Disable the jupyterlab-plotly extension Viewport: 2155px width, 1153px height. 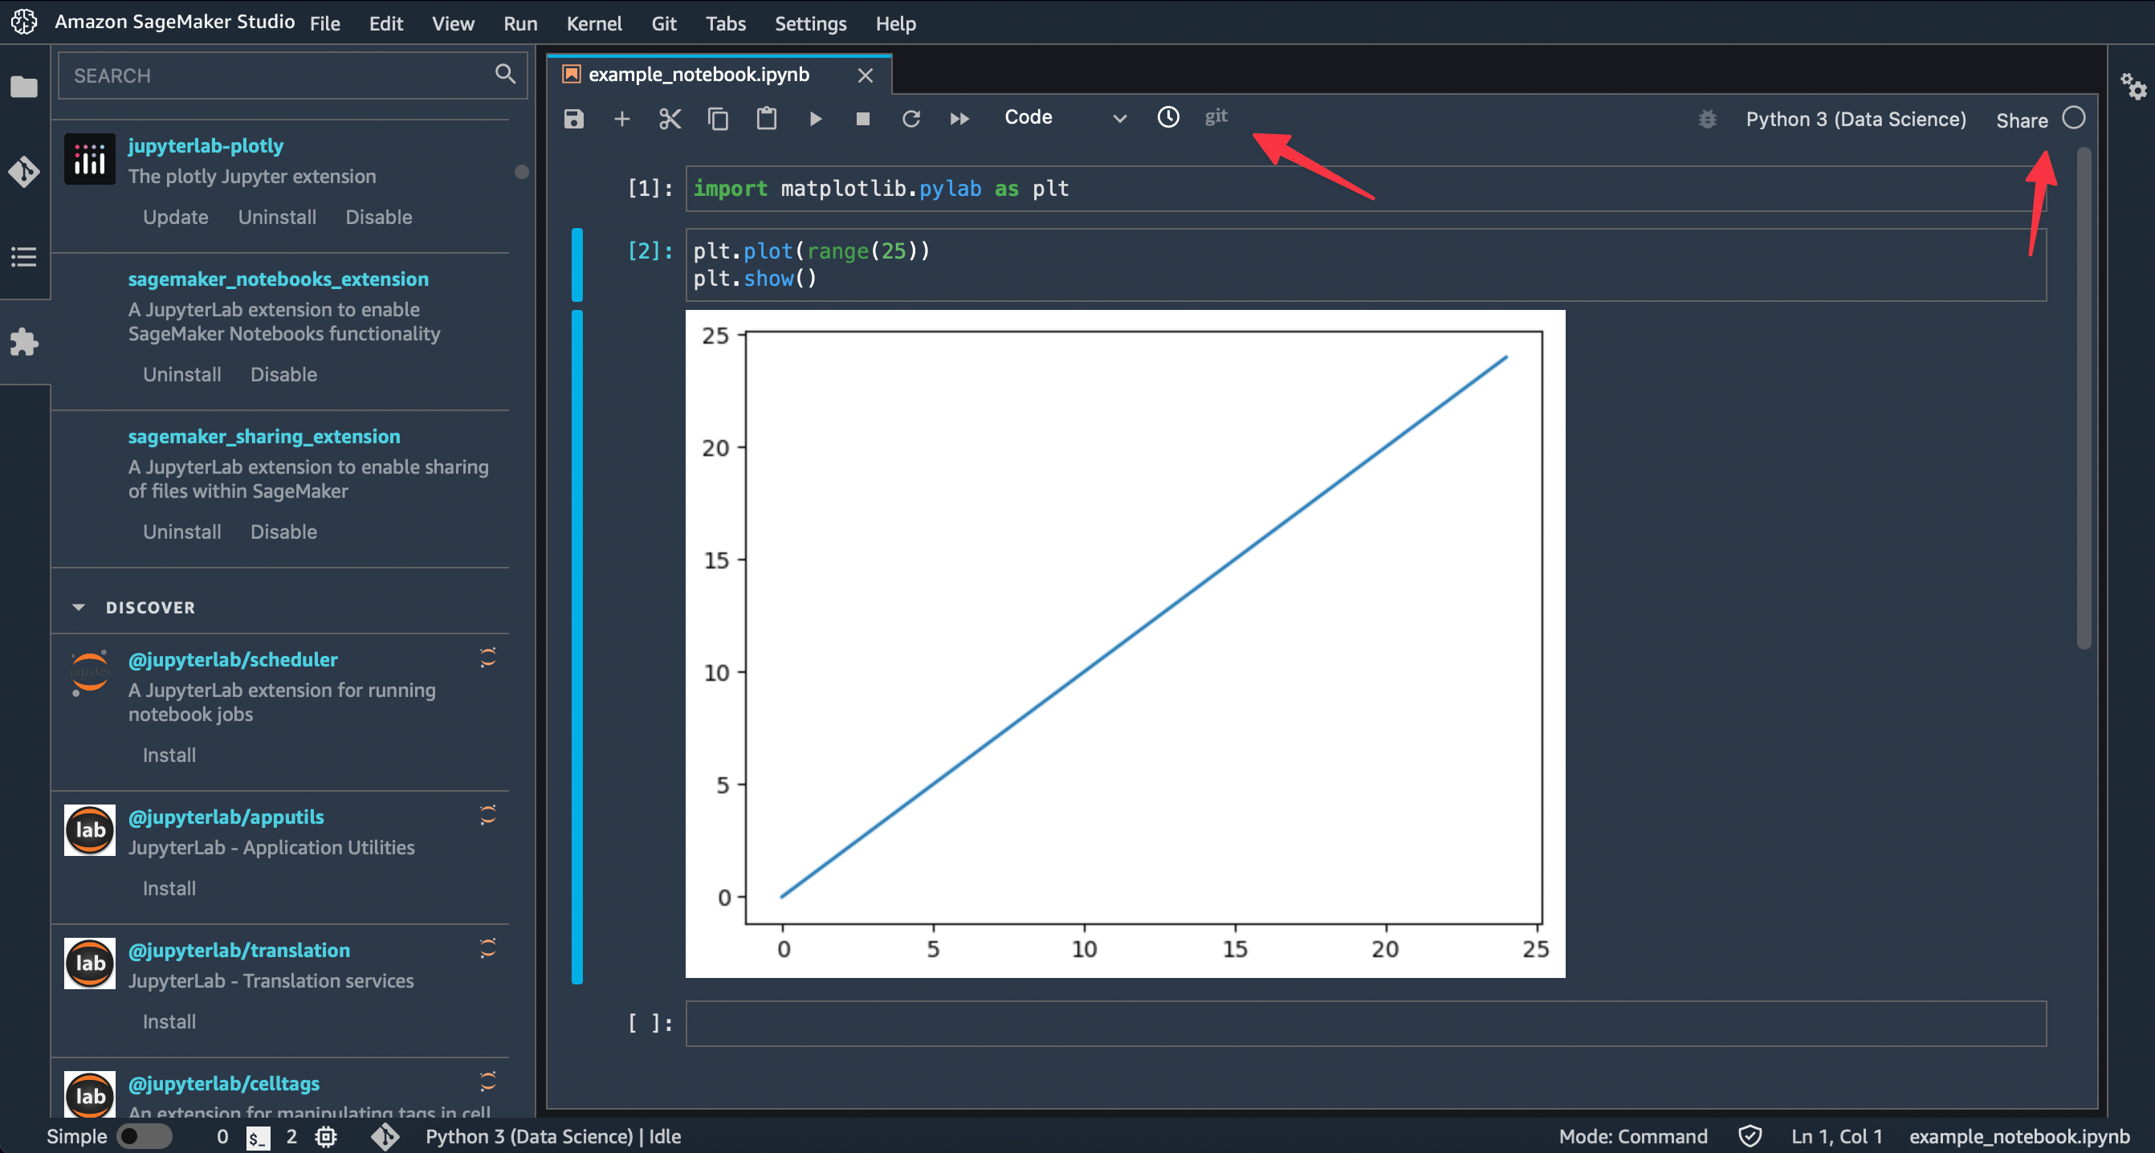click(378, 217)
